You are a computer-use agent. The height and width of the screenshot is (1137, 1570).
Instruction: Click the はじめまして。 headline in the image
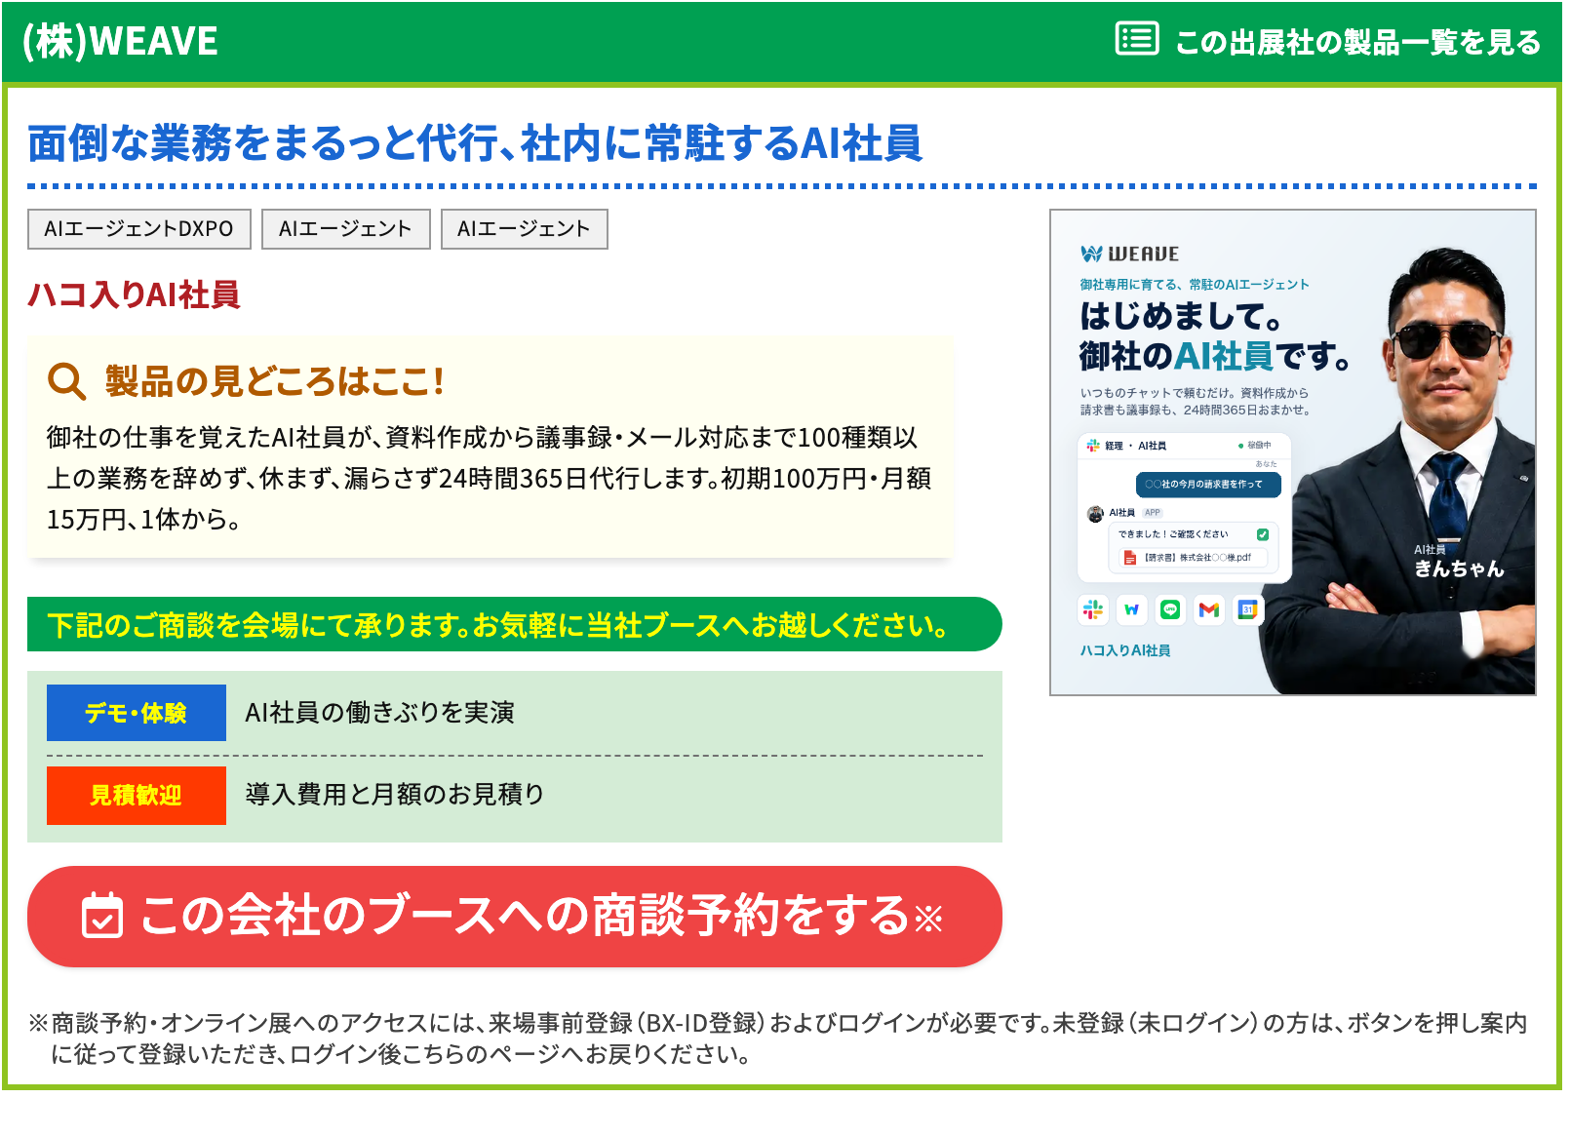[1181, 316]
